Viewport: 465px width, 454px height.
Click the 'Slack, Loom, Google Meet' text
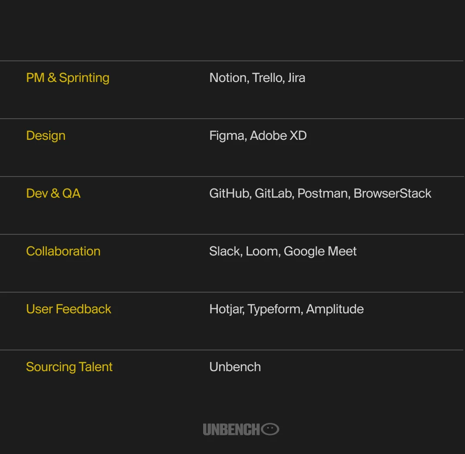click(x=283, y=251)
